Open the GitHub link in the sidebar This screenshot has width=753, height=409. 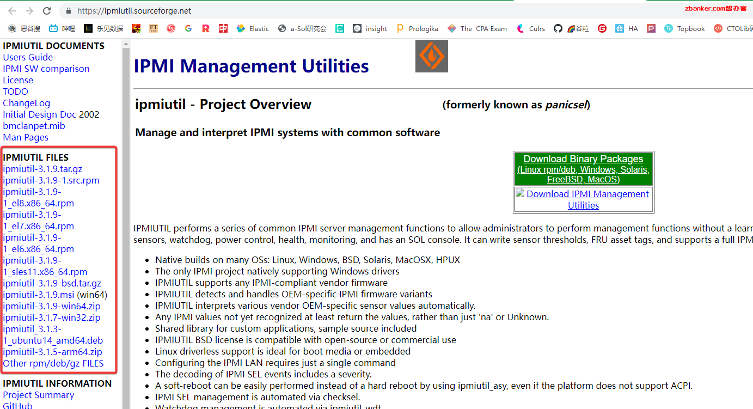[17, 406]
